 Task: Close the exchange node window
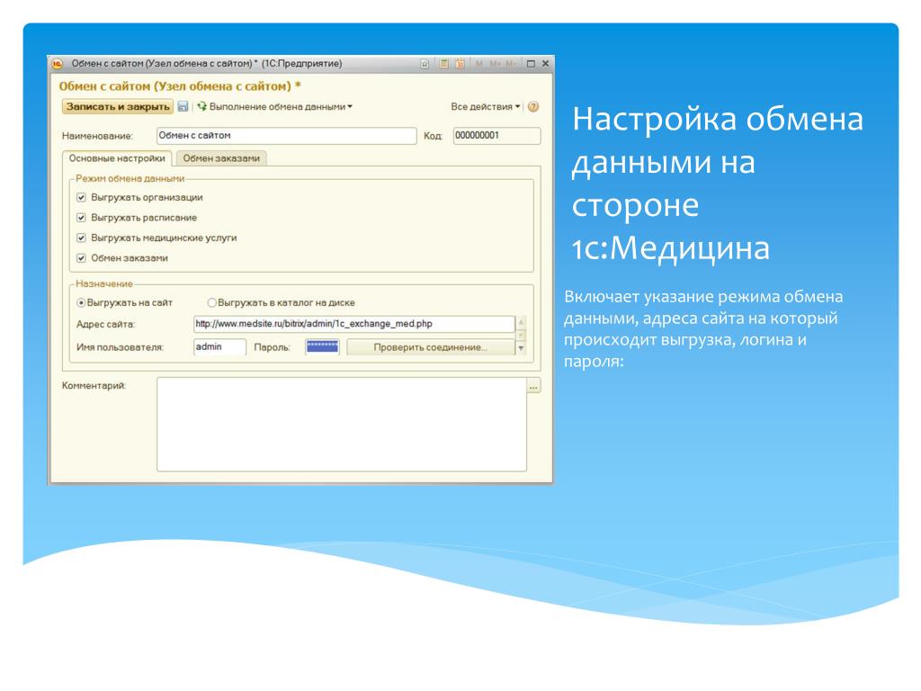pos(545,64)
